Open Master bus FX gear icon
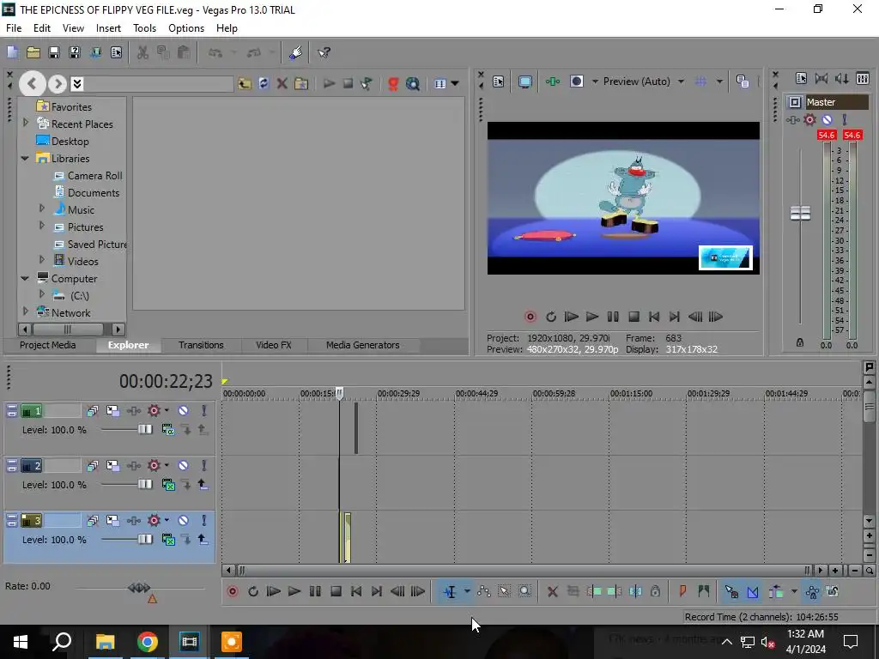 click(x=809, y=119)
